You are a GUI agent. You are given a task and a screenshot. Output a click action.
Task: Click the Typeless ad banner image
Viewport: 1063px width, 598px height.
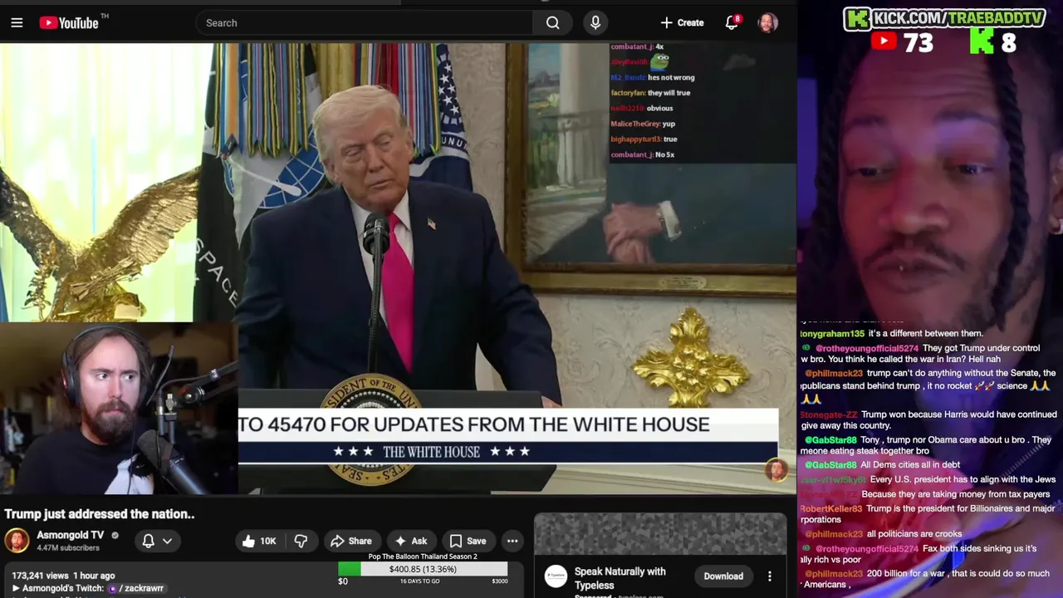tap(660, 535)
